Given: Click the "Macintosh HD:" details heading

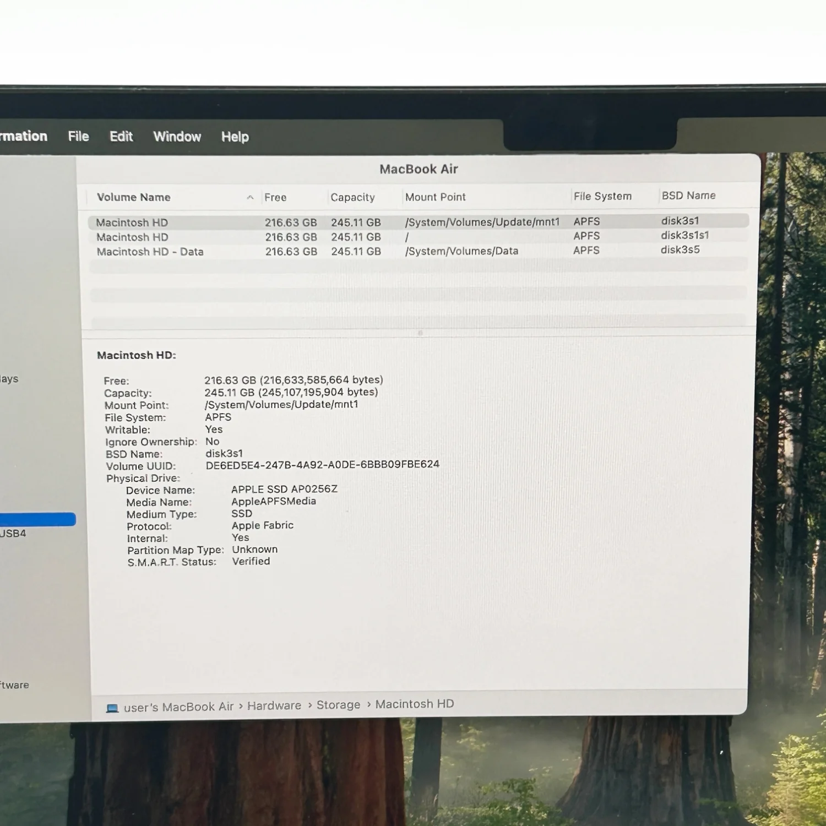Looking at the screenshot, I should pos(137,355).
